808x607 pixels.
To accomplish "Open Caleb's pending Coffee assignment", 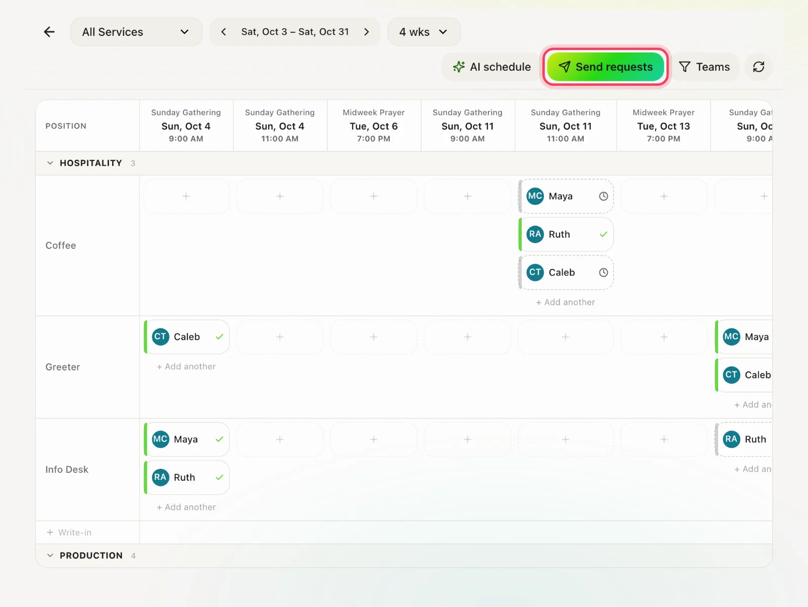I will point(566,272).
